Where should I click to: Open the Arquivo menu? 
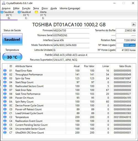(6, 8)
